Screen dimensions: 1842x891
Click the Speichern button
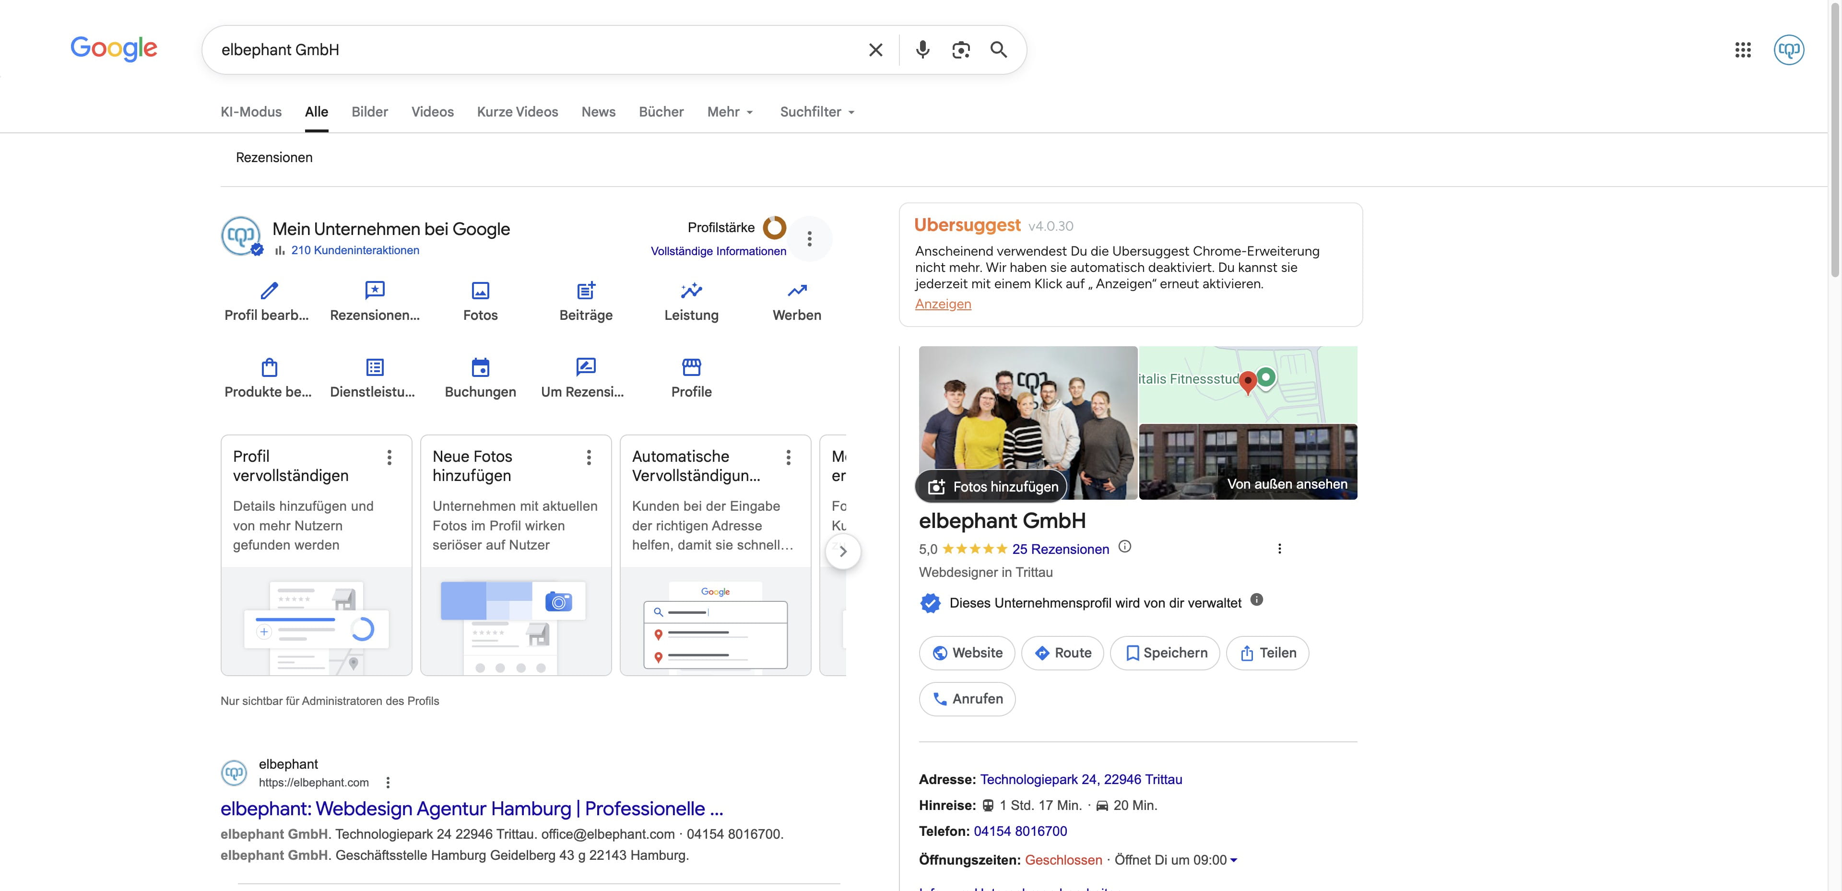pos(1165,653)
